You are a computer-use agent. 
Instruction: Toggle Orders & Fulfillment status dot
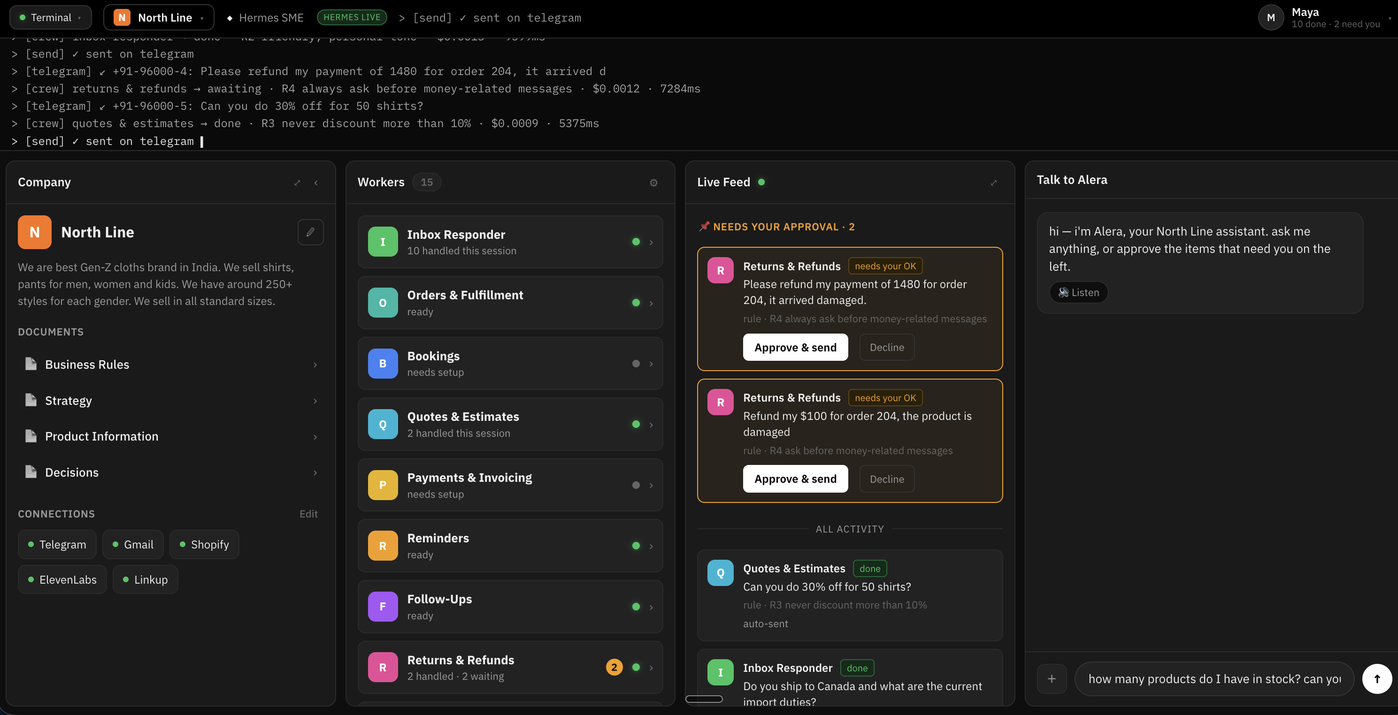coord(636,303)
